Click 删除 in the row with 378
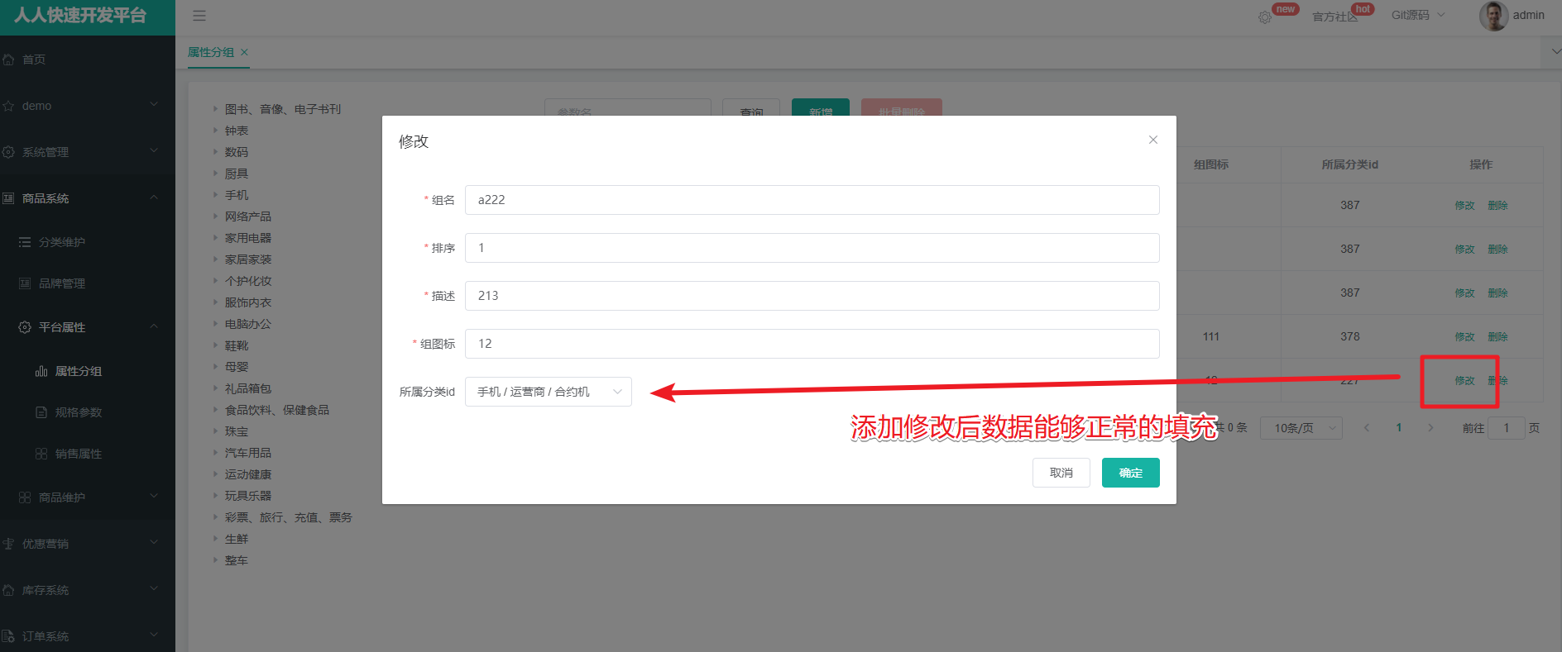Viewport: 1562px width, 652px height. (1497, 336)
